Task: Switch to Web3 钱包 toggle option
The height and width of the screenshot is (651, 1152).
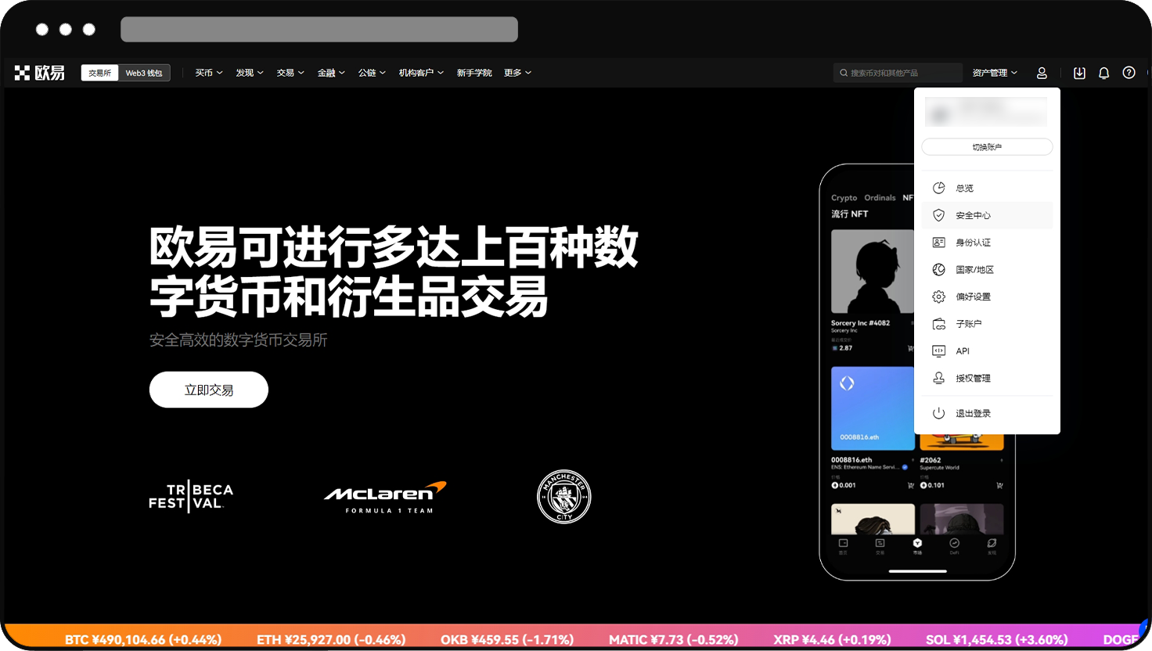Action: (x=144, y=73)
